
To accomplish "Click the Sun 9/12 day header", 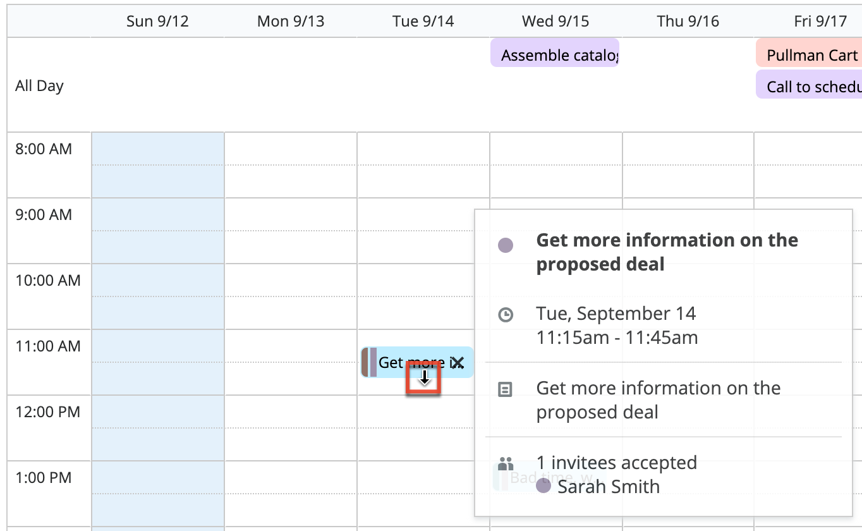I will click(157, 21).
